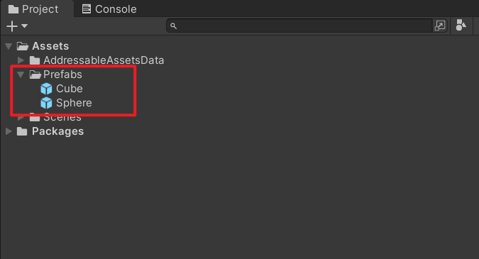Select the Packages folder label
The width and height of the screenshot is (479, 259).
coord(57,131)
